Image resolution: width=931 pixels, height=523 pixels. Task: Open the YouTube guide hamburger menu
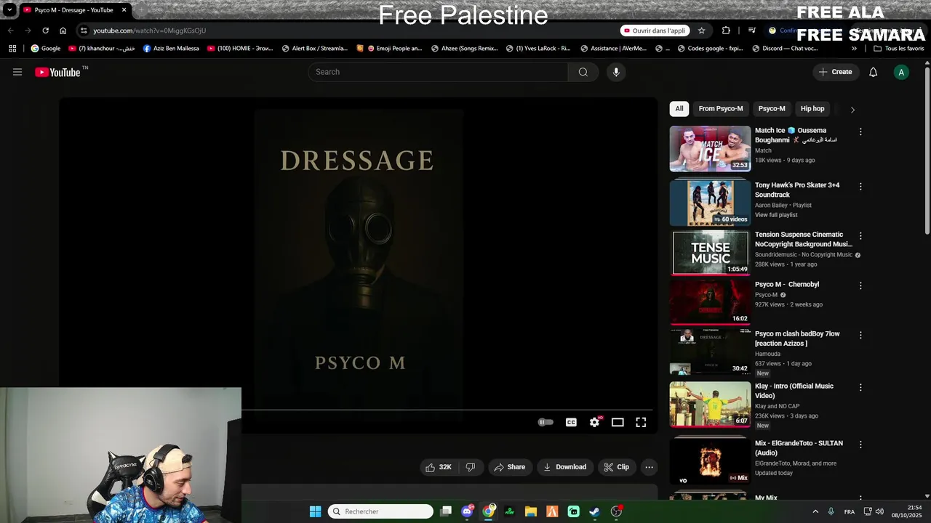click(17, 72)
